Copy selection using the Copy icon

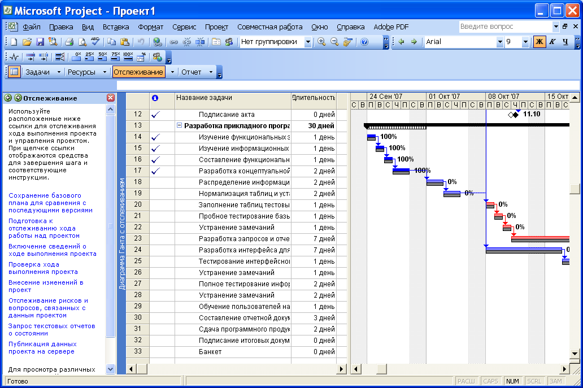pos(111,42)
